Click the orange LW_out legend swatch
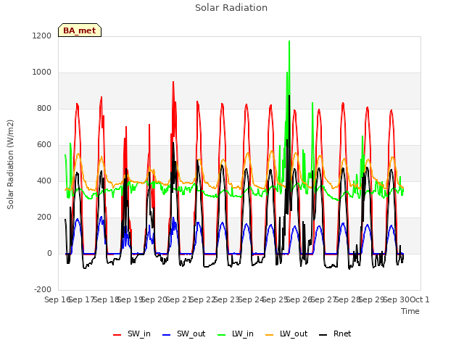The width and height of the screenshot is (464, 348). (270, 335)
